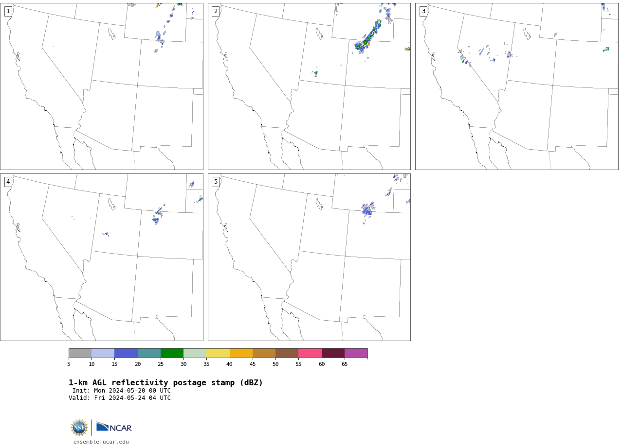Viewport: 623px width, 447px height.
Task: Click the panel number label 2
Action: coord(216,11)
